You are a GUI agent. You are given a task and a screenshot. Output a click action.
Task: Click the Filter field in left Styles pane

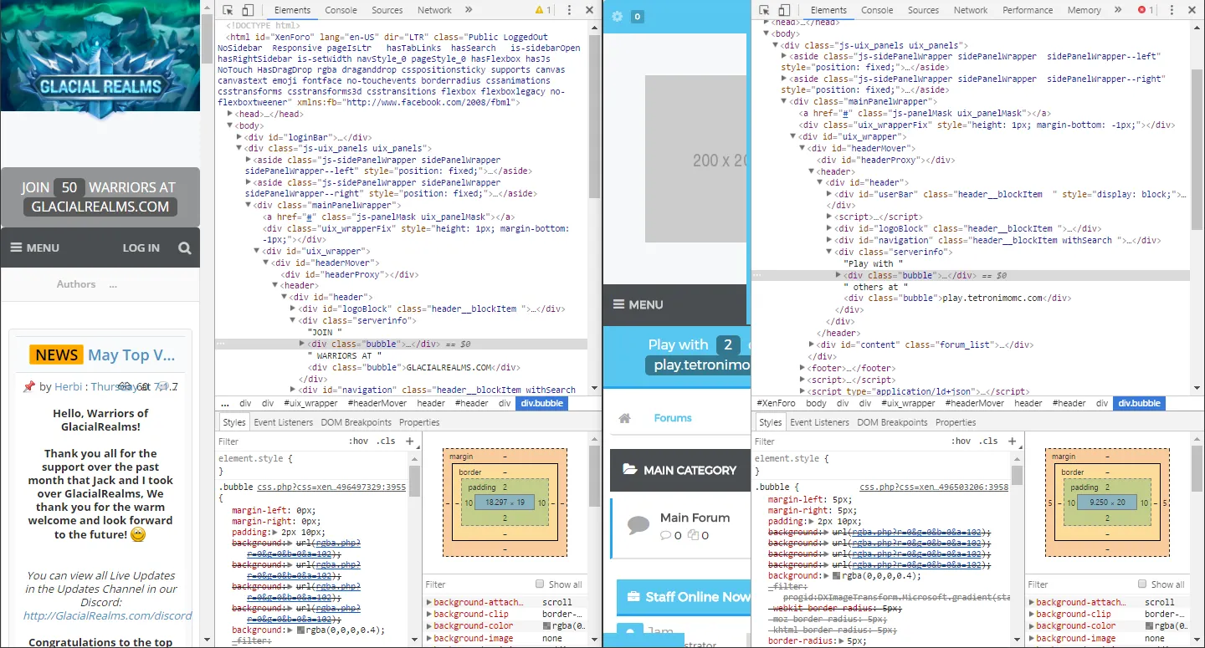point(280,441)
